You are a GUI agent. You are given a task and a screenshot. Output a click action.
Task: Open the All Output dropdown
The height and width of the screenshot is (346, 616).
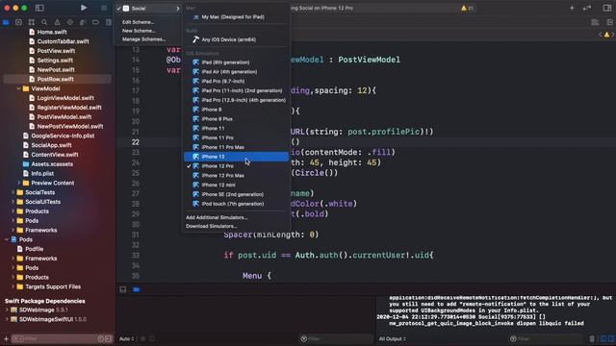393,338
